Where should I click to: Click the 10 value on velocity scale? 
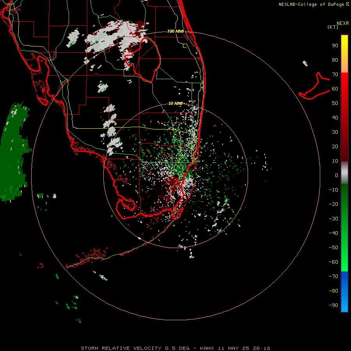[335, 161]
